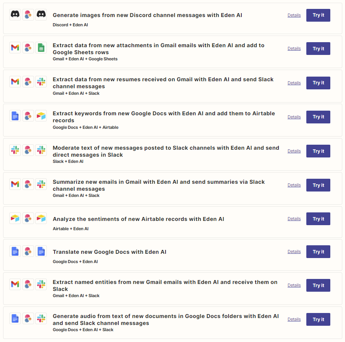The image size is (345, 342).
Task: Click the first Discord icon in the Discord row
Action: [x=15, y=15]
